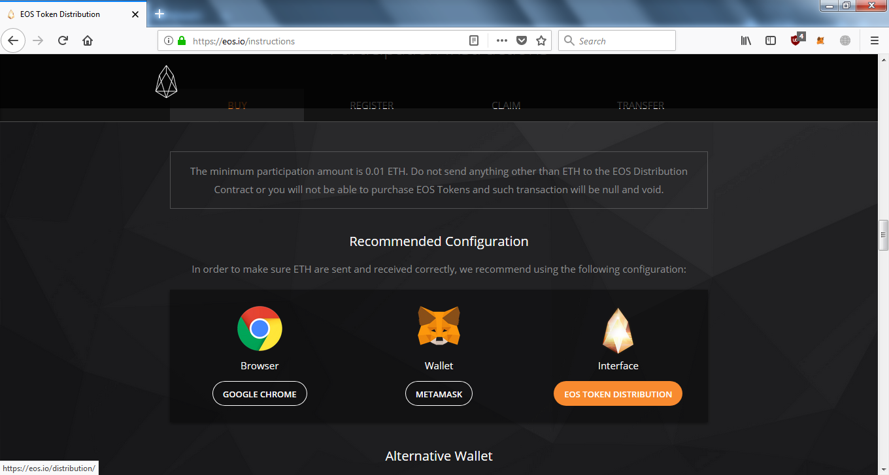The height and width of the screenshot is (475, 889).
Task: Click the Google Chrome logo image
Action: coord(260,328)
